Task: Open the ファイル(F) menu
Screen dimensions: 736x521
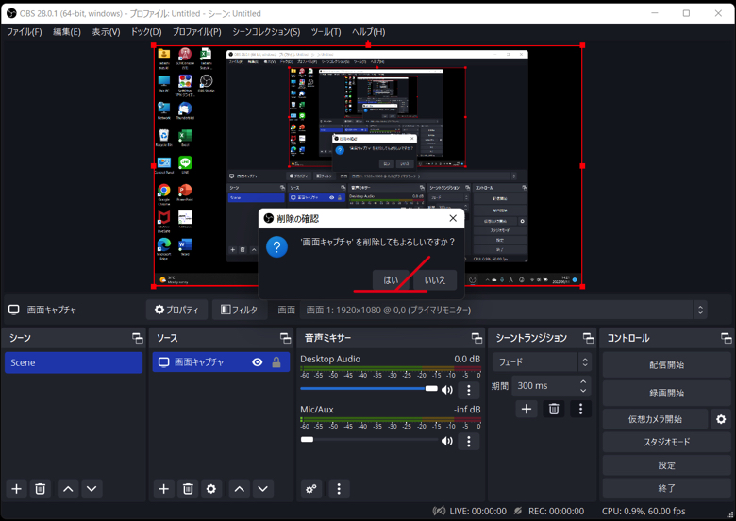Action: pos(25,32)
